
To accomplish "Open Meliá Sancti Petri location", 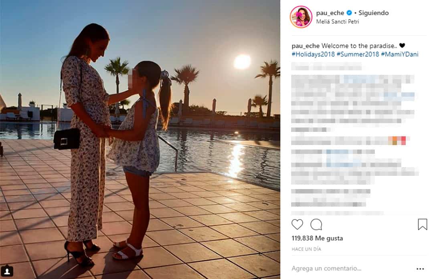I will click(337, 22).
